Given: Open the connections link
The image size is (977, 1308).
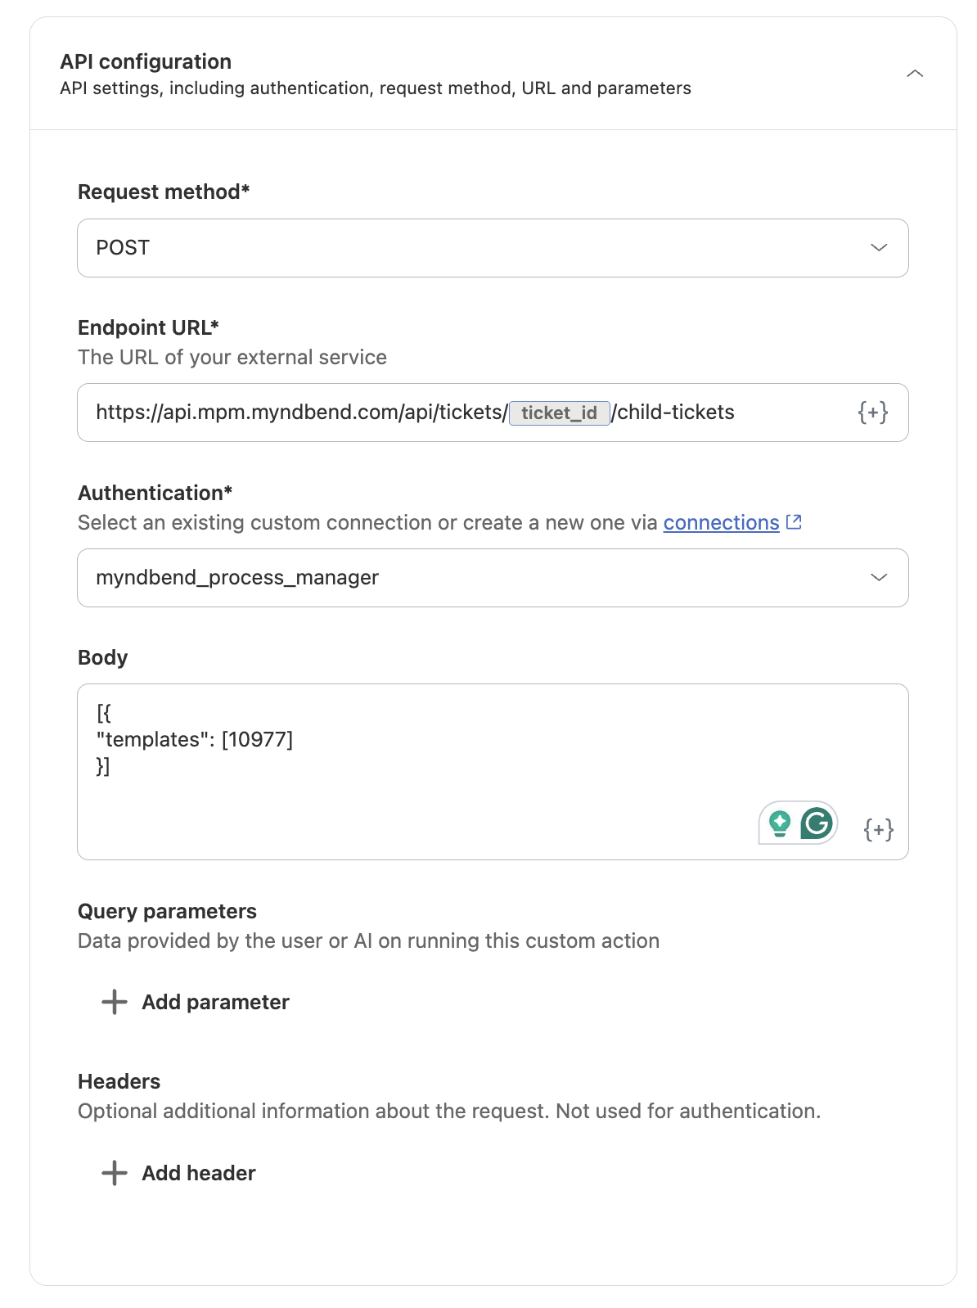Looking at the screenshot, I should point(721,522).
